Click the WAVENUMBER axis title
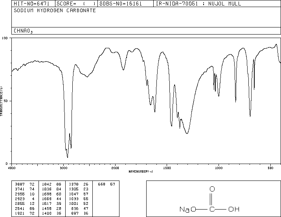The width and height of the screenshot is (281, 217). 141,171
